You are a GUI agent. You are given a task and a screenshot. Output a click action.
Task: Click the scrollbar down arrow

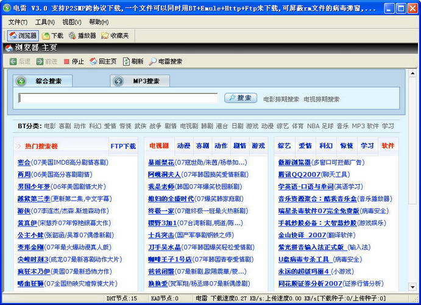(x=412, y=287)
